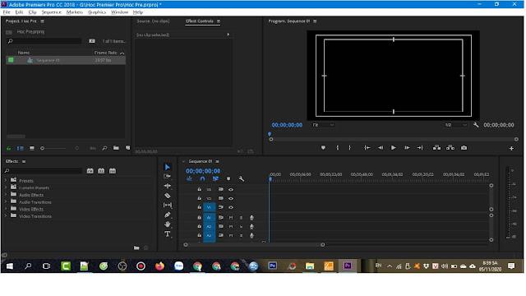Screen dimensions: 526x296
Task: Mute audio track A1
Action: 231,218
